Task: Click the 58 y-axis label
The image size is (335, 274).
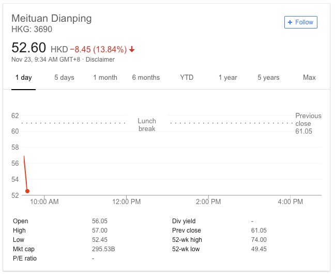Action: coord(15,147)
